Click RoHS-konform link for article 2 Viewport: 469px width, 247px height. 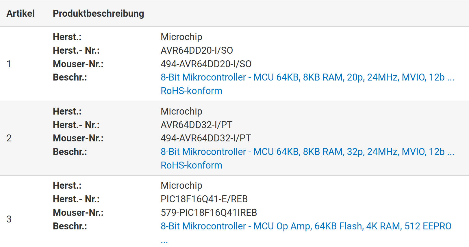point(191,165)
